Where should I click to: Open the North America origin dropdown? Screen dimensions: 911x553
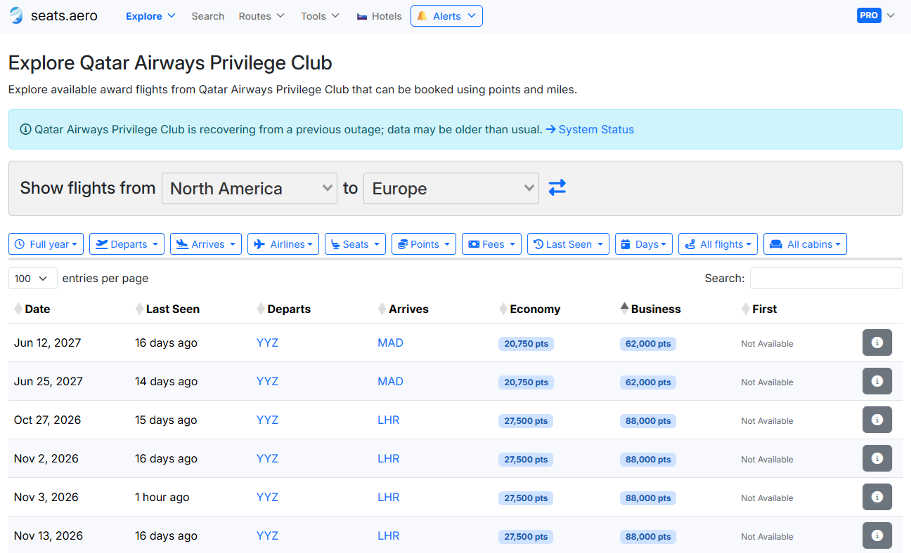250,188
